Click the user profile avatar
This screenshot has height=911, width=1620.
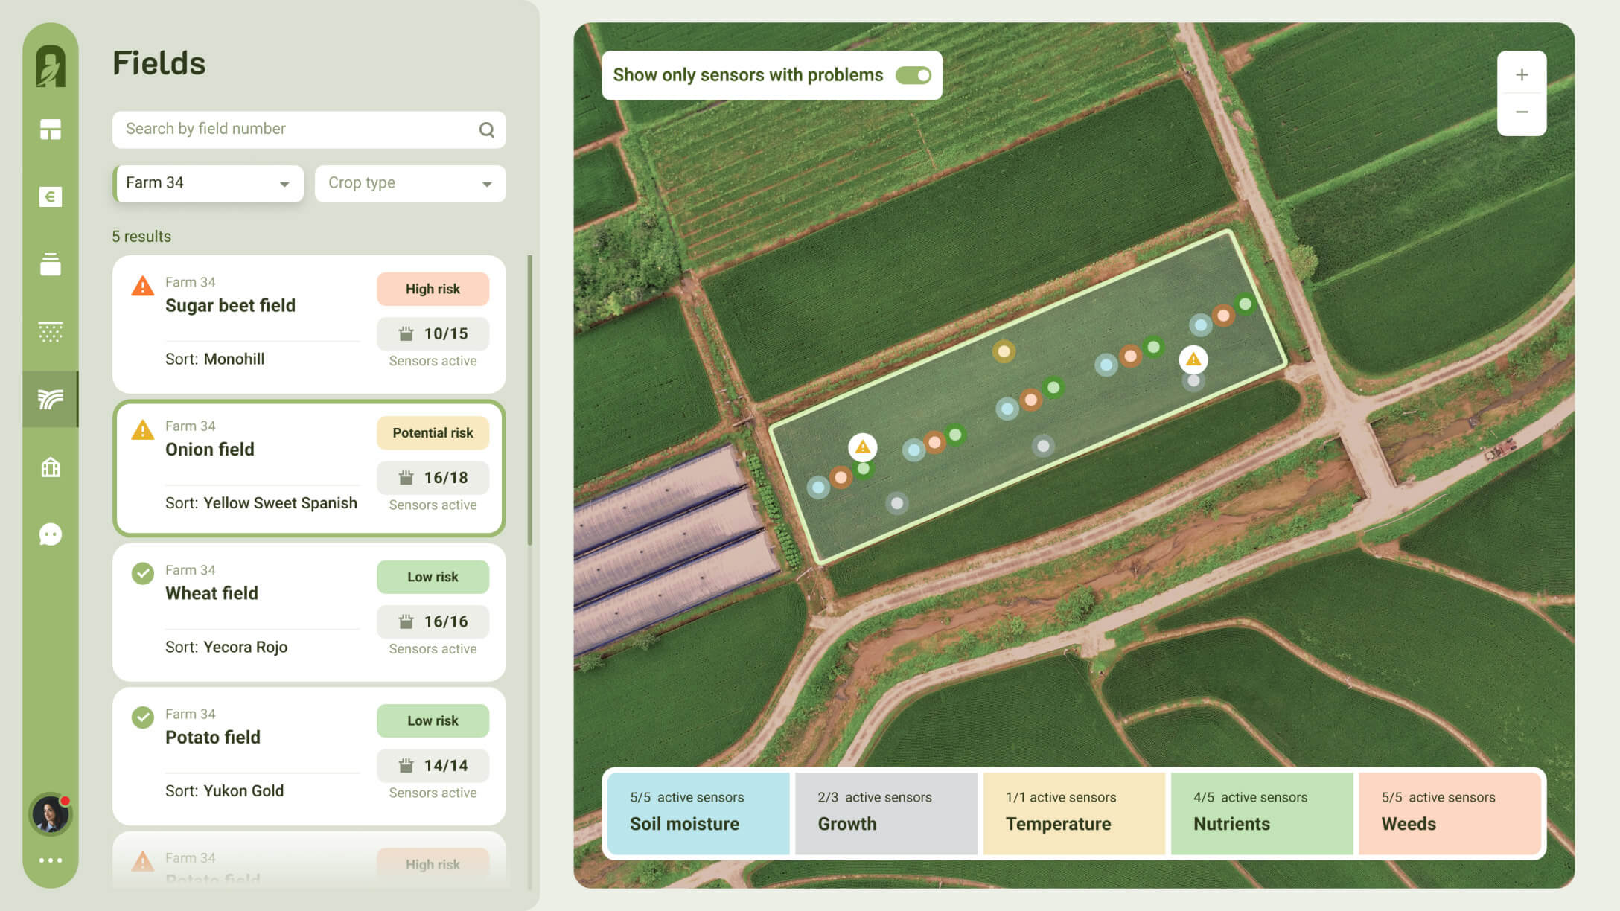click(x=50, y=813)
